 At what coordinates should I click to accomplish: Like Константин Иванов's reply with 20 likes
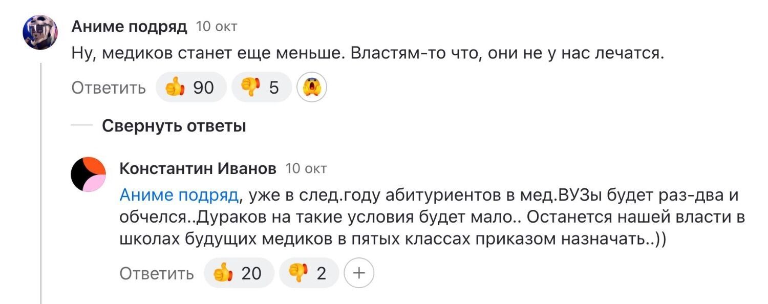click(239, 273)
